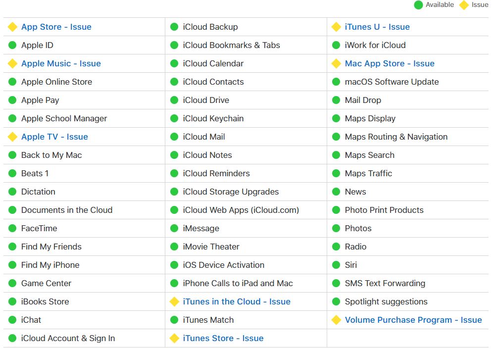Image resolution: width=495 pixels, height=349 pixels.
Task: Open the iTunes U - Issue link
Action: (x=377, y=27)
